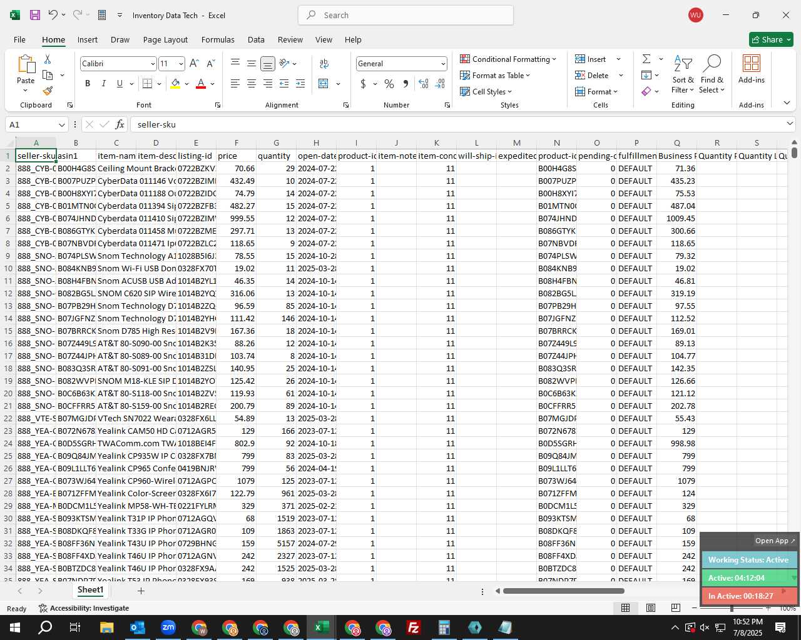801x640 pixels.
Task: Click the Save icon in title bar
Action: 35,15
